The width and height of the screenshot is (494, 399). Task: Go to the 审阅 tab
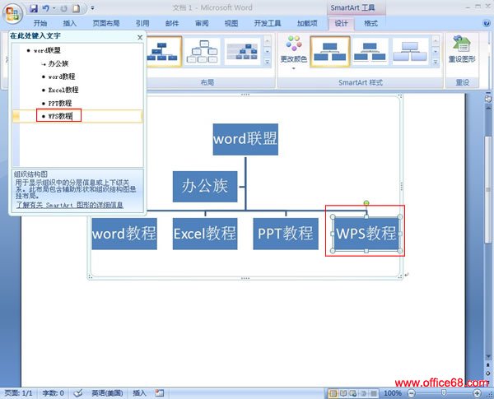point(202,23)
